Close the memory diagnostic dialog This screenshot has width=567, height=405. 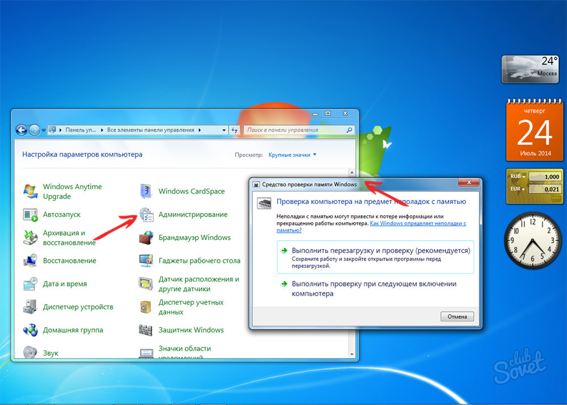tap(469, 182)
